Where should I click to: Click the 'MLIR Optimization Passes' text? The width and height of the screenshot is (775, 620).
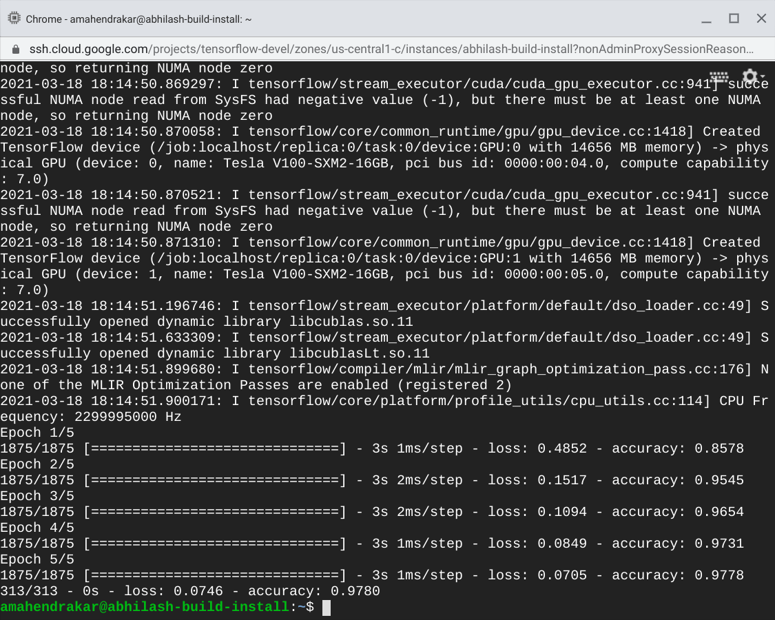pos(190,385)
